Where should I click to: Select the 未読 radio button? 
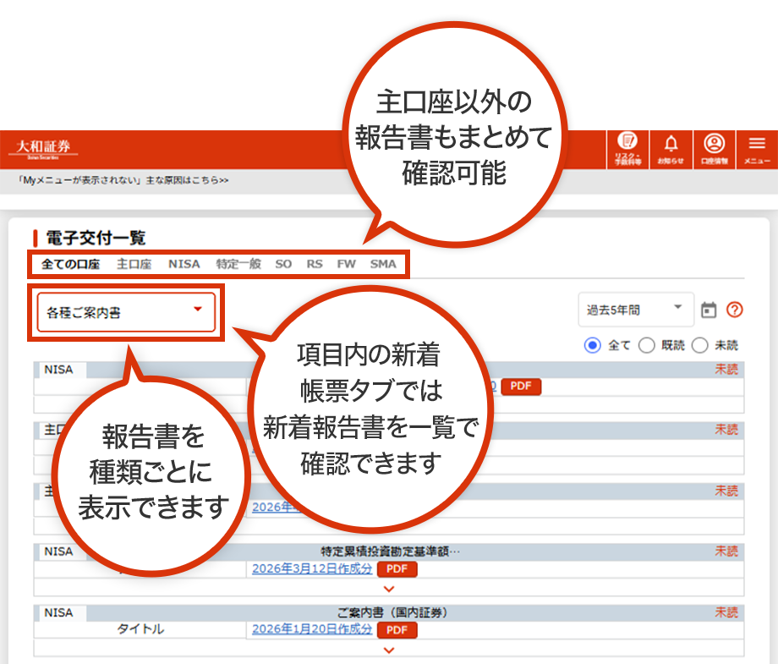pos(699,345)
